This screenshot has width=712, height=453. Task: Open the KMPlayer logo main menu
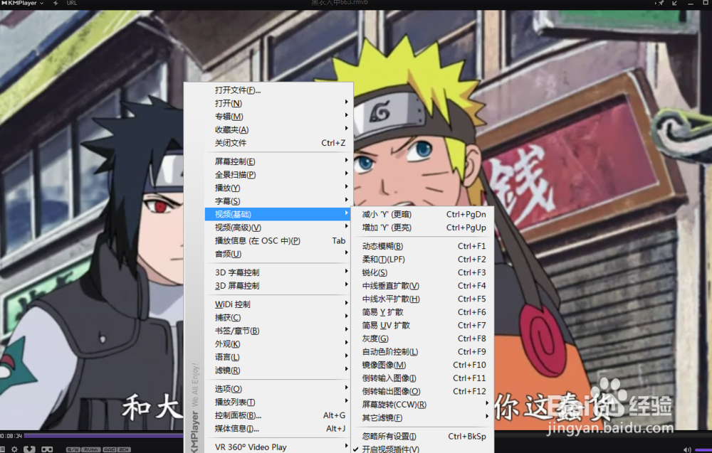point(23,3)
